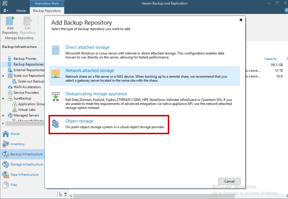Click the Help question mark icon
This screenshot has height=199, width=288.
click(285, 10)
